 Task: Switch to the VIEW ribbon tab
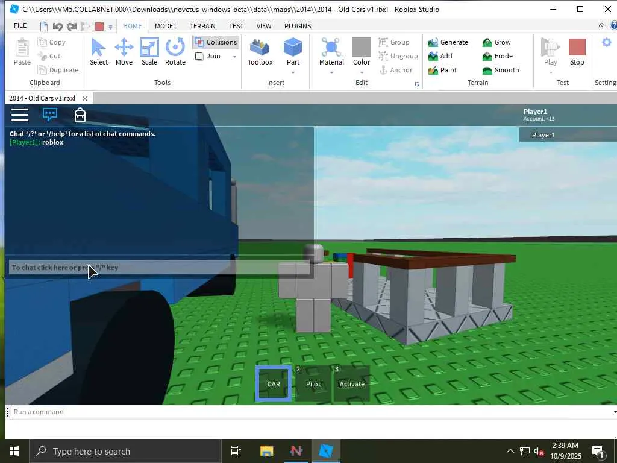coord(264,26)
